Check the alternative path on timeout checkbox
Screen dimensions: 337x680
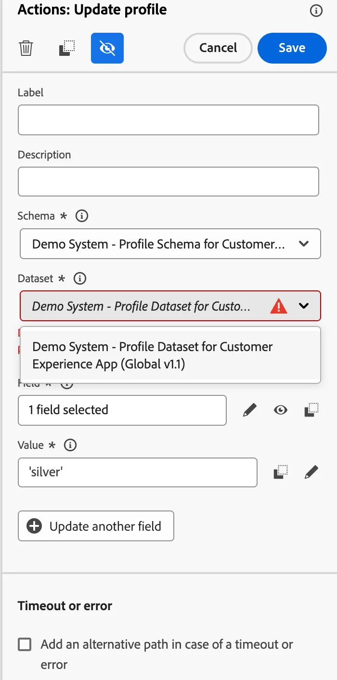pyautogui.click(x=25, y=644)
